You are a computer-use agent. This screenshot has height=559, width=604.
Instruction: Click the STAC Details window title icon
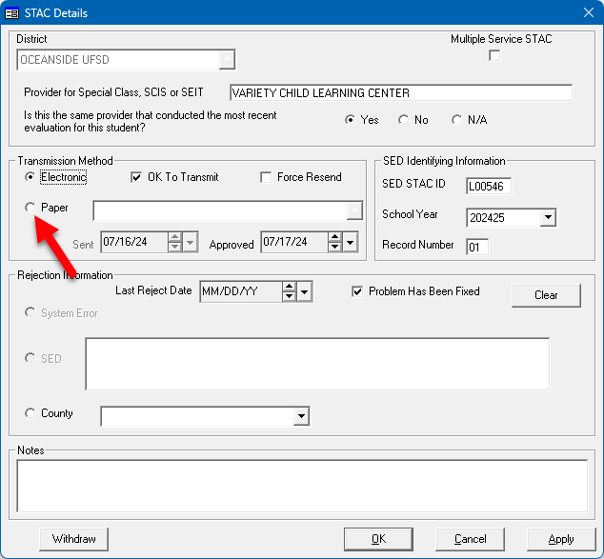tap(12, 11)
